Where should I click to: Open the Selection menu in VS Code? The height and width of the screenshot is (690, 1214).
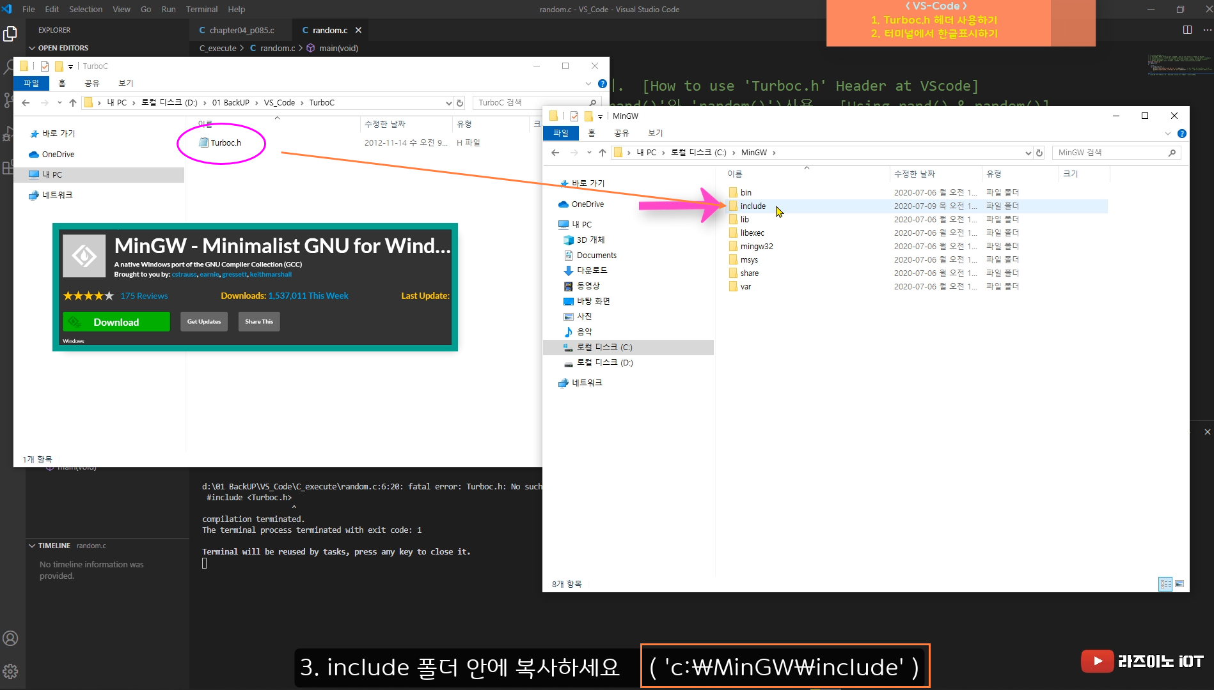(x=86, y=9)
